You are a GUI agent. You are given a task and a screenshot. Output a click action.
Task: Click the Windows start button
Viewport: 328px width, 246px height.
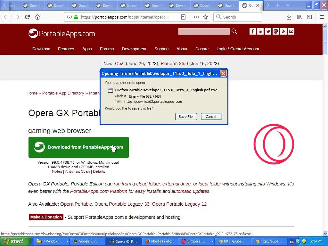(x=15, y=241)
